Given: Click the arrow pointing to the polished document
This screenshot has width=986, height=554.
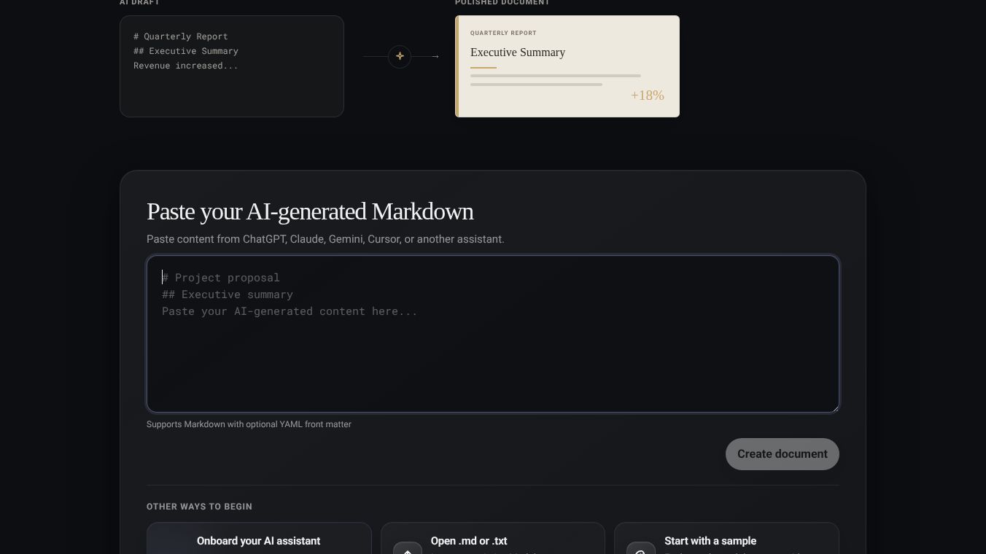Looking at the screenshot, I should pyautogui.click(x=435, y=56).
